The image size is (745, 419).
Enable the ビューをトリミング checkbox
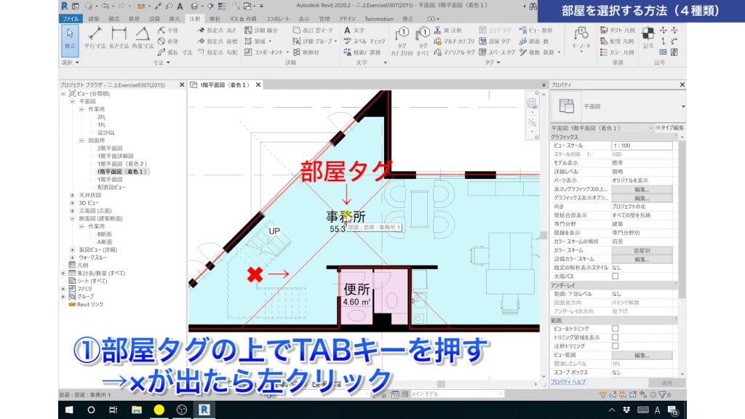pos(617,327)
